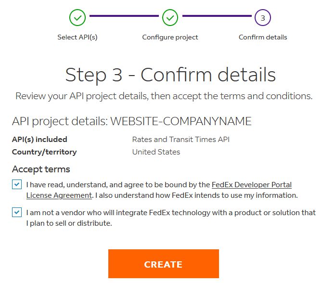
Task: Click the 'Accept terms' section heading
Action: 41,169
